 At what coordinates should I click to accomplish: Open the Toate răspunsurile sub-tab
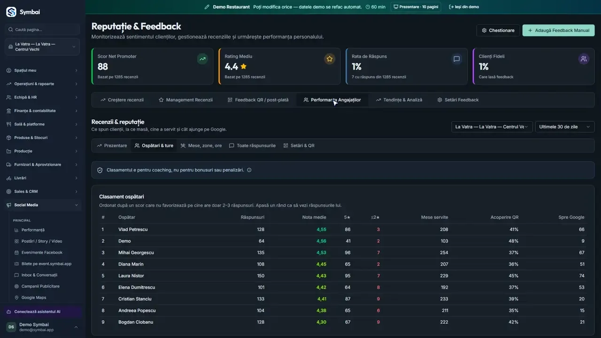(252, 146)
